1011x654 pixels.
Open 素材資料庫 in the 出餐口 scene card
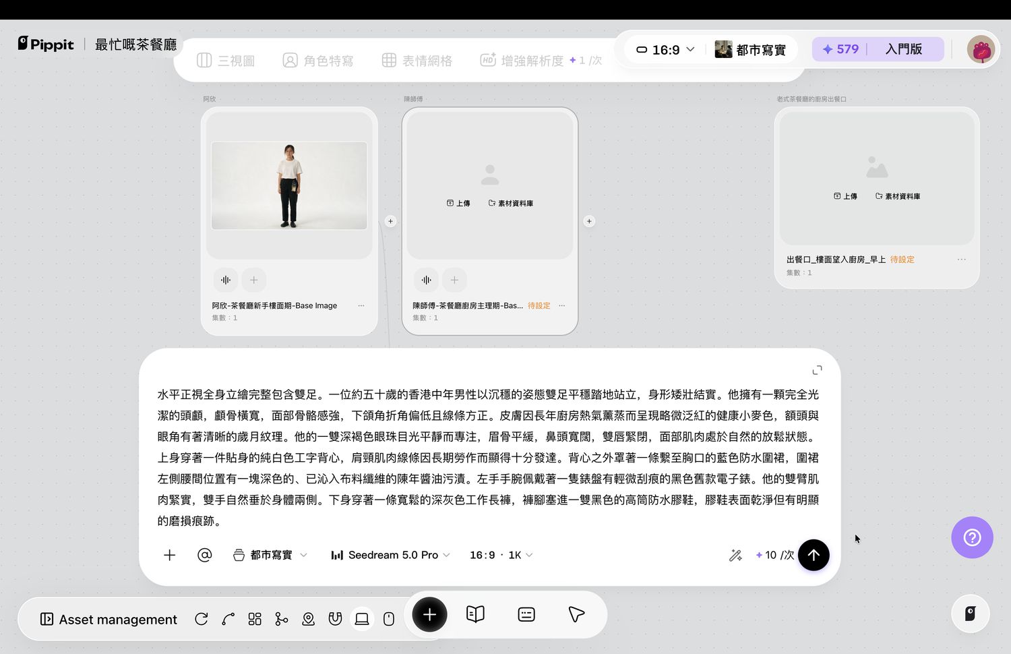point(898,196)
